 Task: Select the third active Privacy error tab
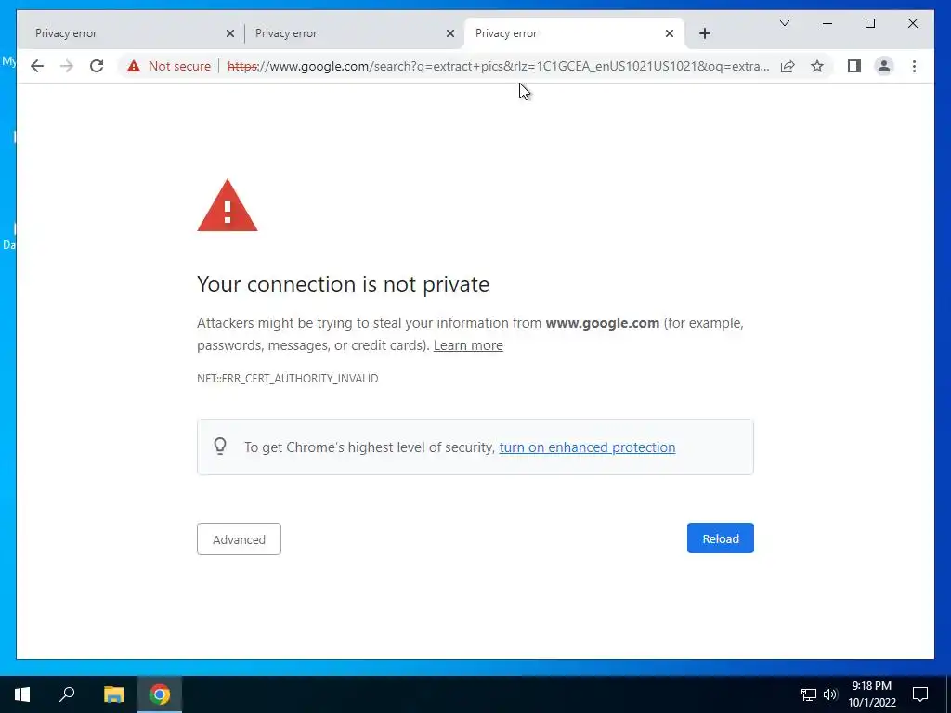point(574,33)
